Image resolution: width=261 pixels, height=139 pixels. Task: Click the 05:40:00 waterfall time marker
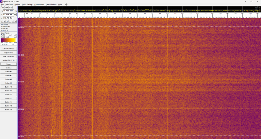pyautogui.click(x=21, y=55)
